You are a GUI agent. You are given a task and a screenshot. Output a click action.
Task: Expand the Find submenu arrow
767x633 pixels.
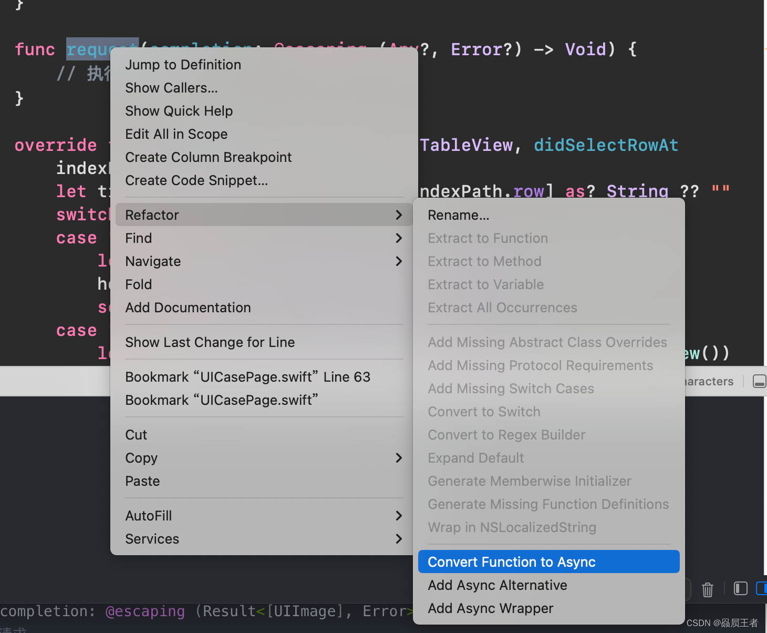[x=399, y=238]
